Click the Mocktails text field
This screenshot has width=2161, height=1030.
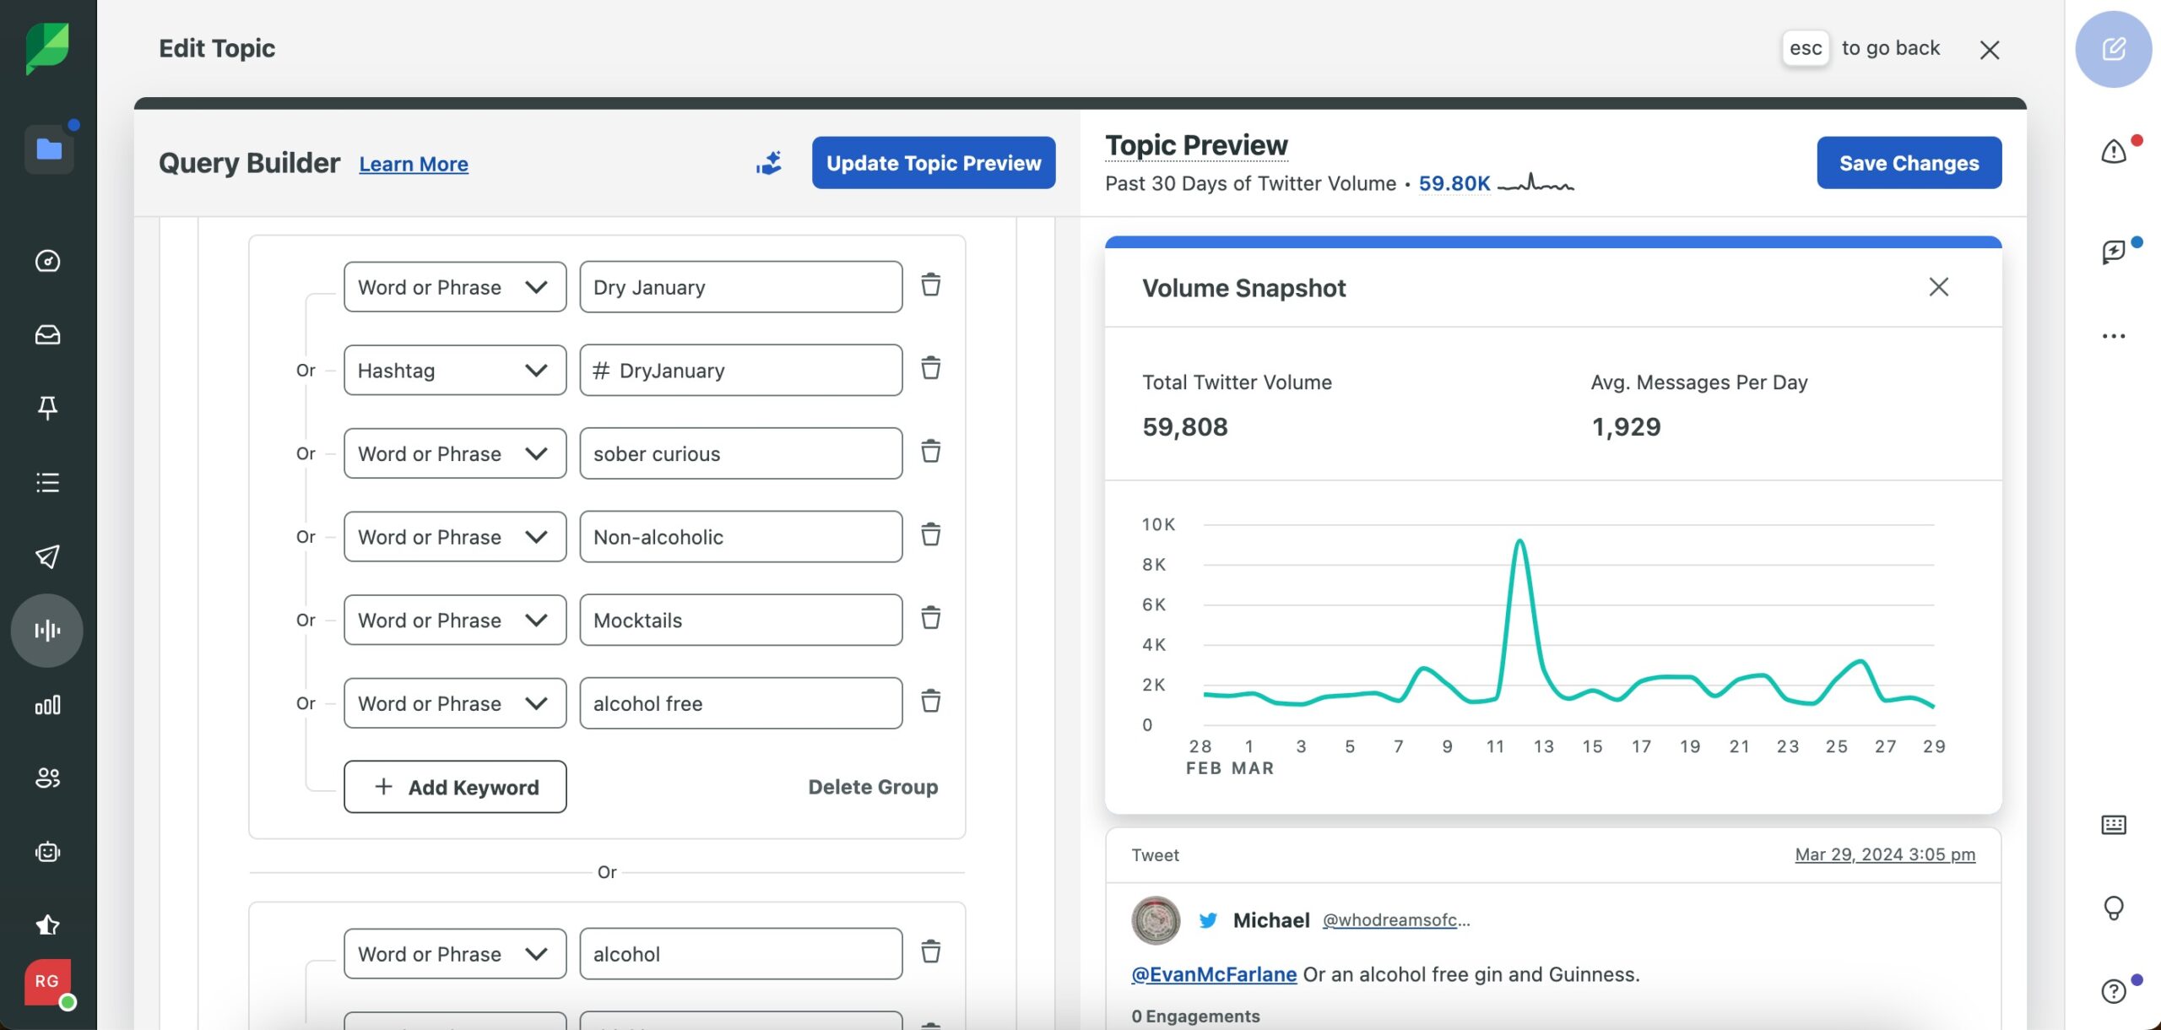(x=740, y=620)
